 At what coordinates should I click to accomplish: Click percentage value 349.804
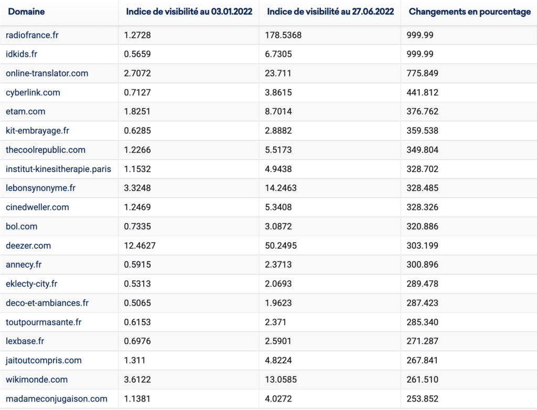[x=422, y=150]
